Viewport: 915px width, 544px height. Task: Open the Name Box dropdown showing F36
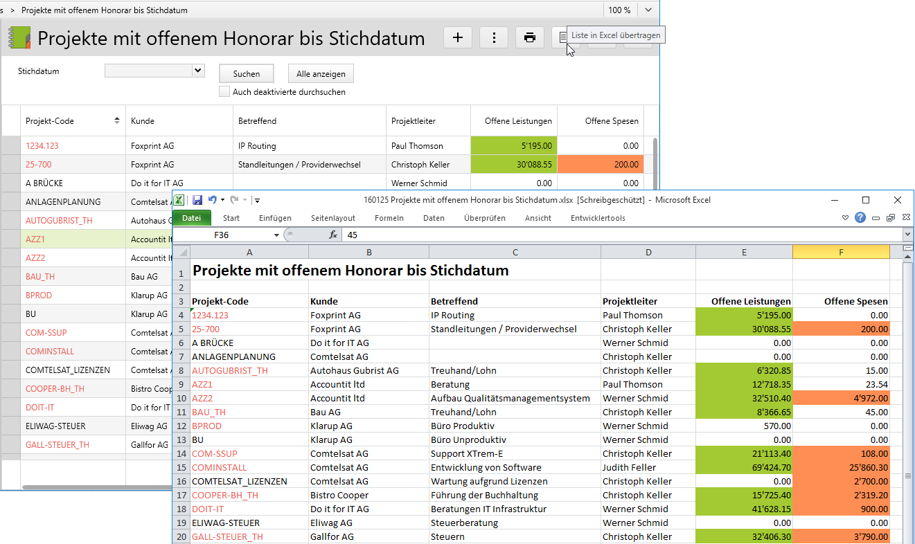click(x=277, y=235)
